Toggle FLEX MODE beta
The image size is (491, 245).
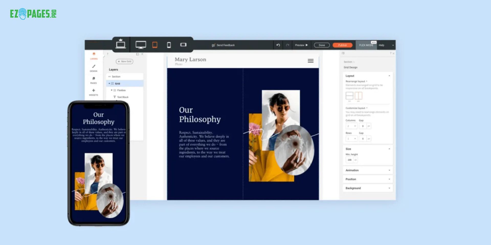click(x=366, y=45)
